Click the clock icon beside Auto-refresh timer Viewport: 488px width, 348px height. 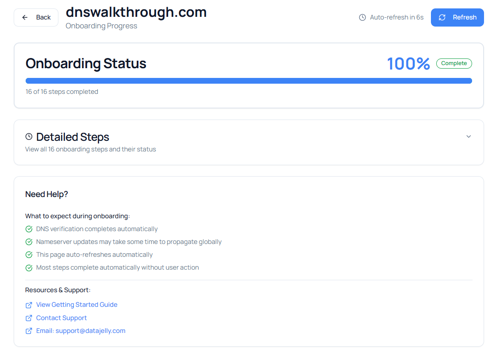click(362, 17)
